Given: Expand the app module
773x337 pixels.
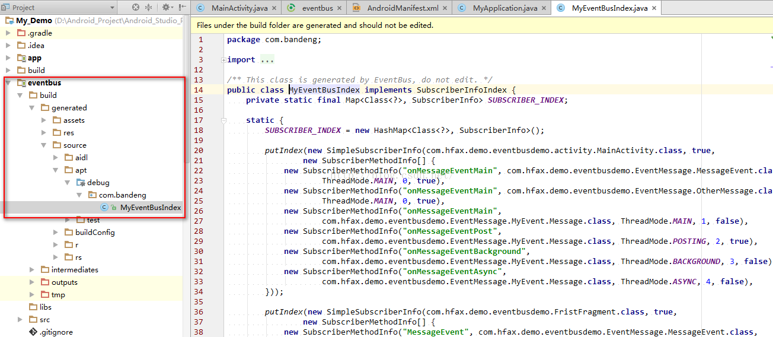Looking at the screenshot, I should click(8, 58).
